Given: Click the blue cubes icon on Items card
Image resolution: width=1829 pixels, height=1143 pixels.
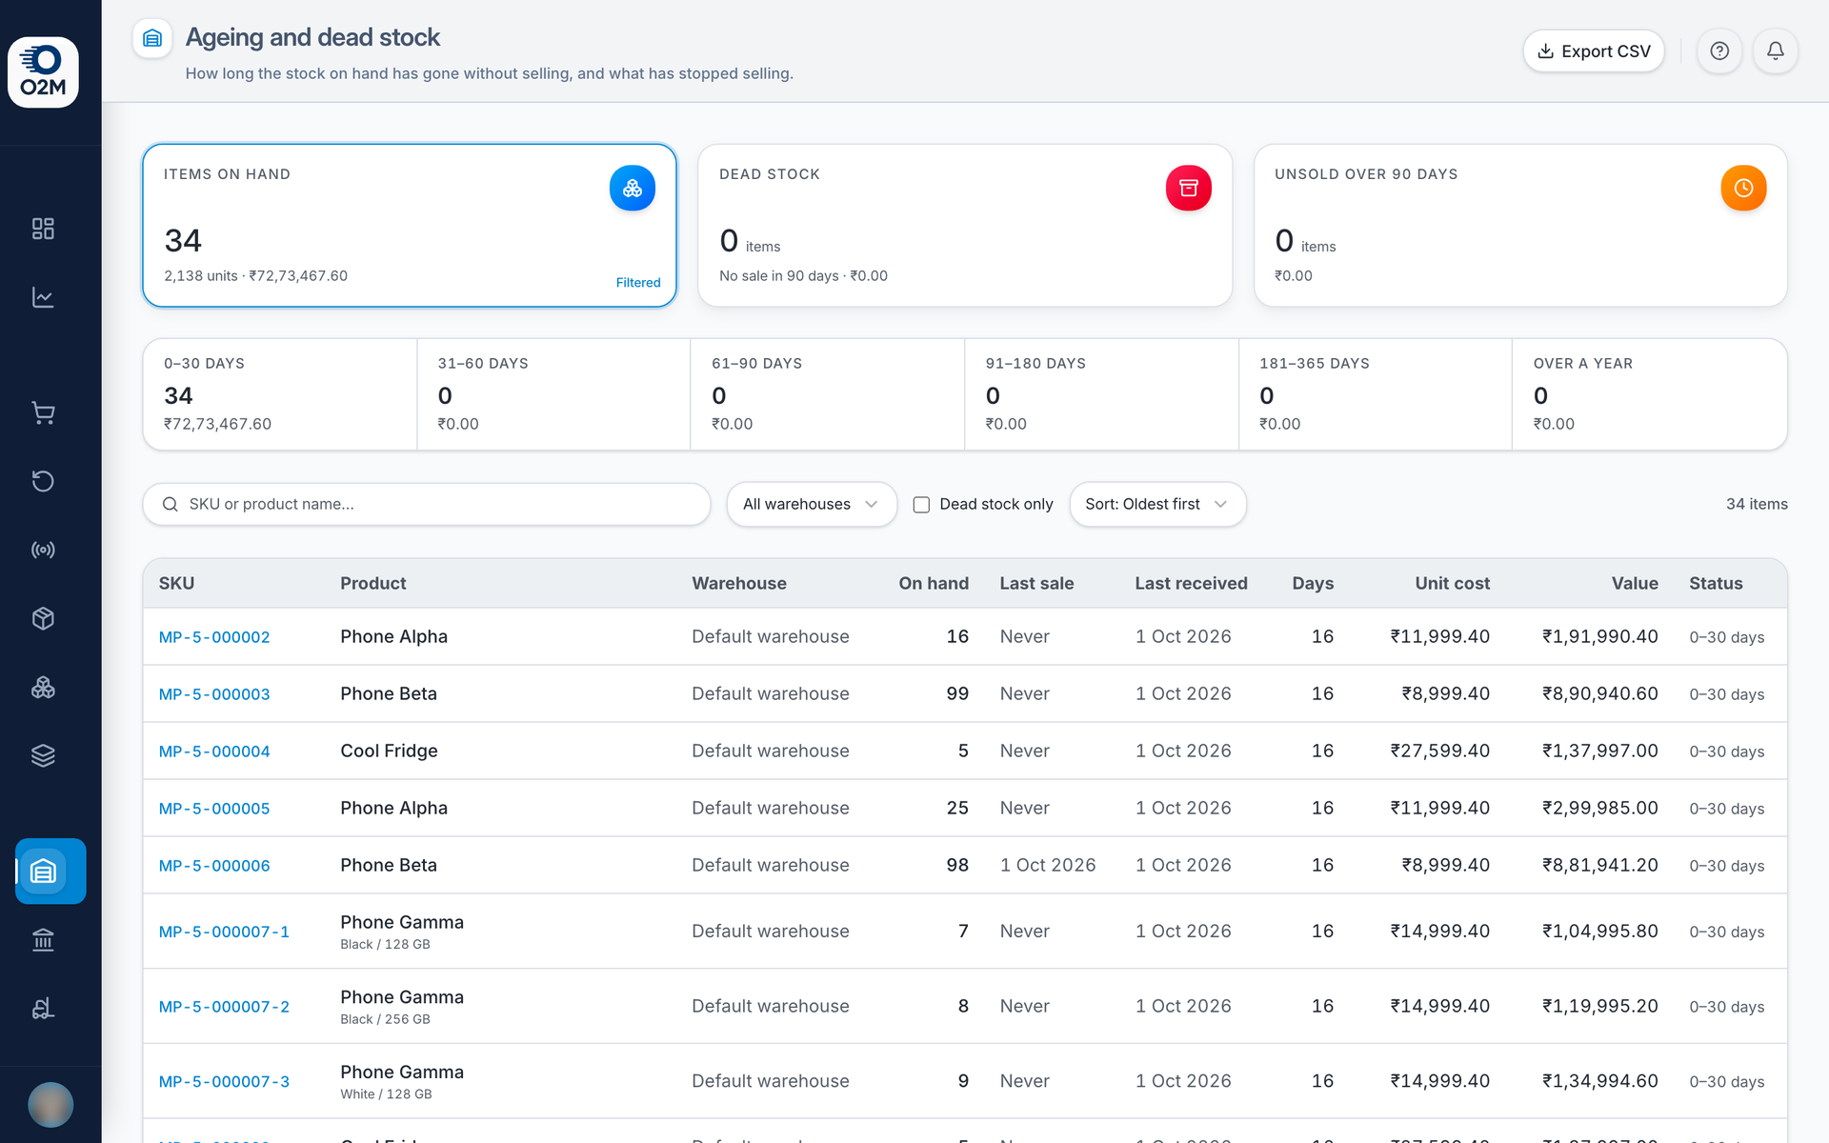Looking at the screenshot, I should tap(633, 189).
